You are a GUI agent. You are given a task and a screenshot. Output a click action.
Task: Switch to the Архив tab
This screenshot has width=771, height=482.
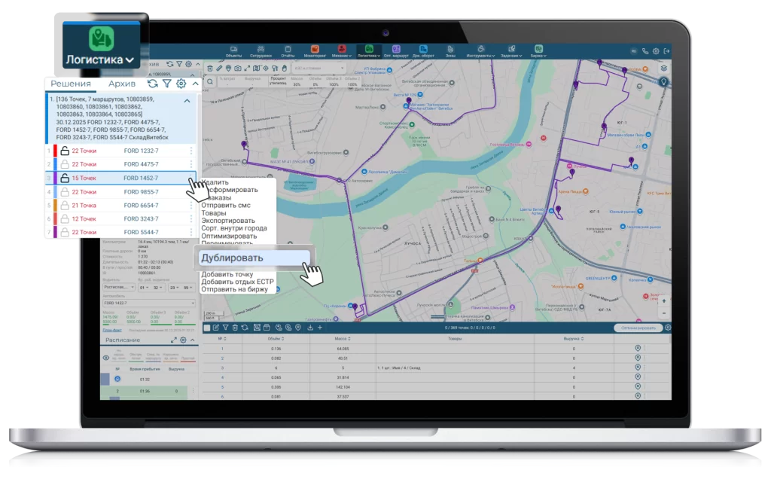tap(122, 84)
